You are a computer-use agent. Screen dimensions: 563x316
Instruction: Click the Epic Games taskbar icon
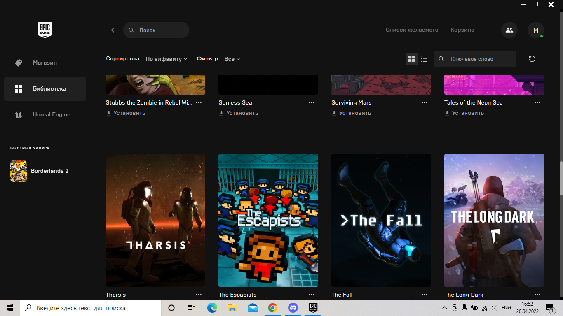(313, 308)
